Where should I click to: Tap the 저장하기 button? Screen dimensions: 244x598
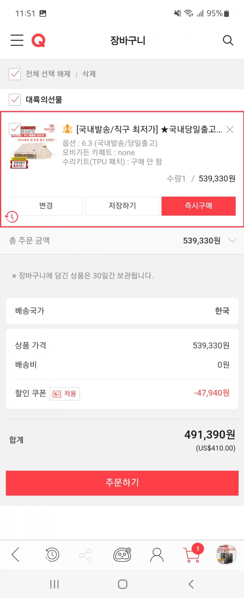[x=122, y=206]
